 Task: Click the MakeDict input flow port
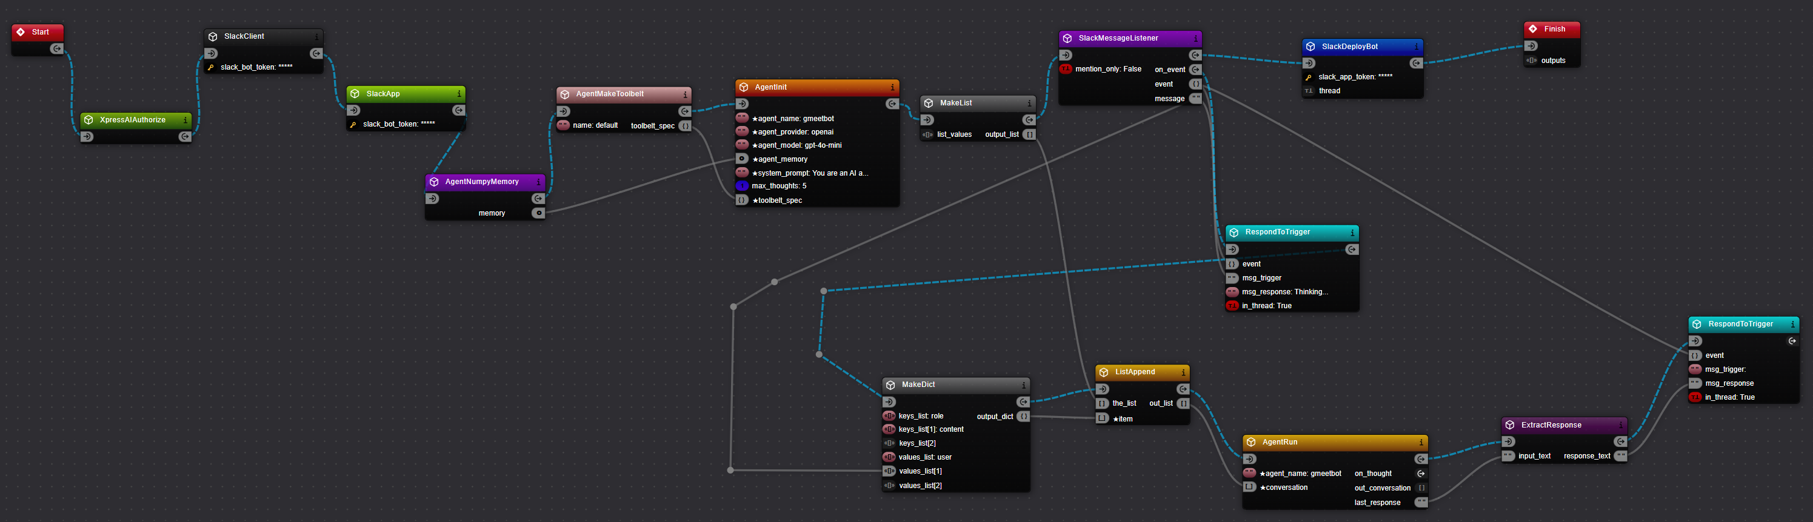(890, 401)
